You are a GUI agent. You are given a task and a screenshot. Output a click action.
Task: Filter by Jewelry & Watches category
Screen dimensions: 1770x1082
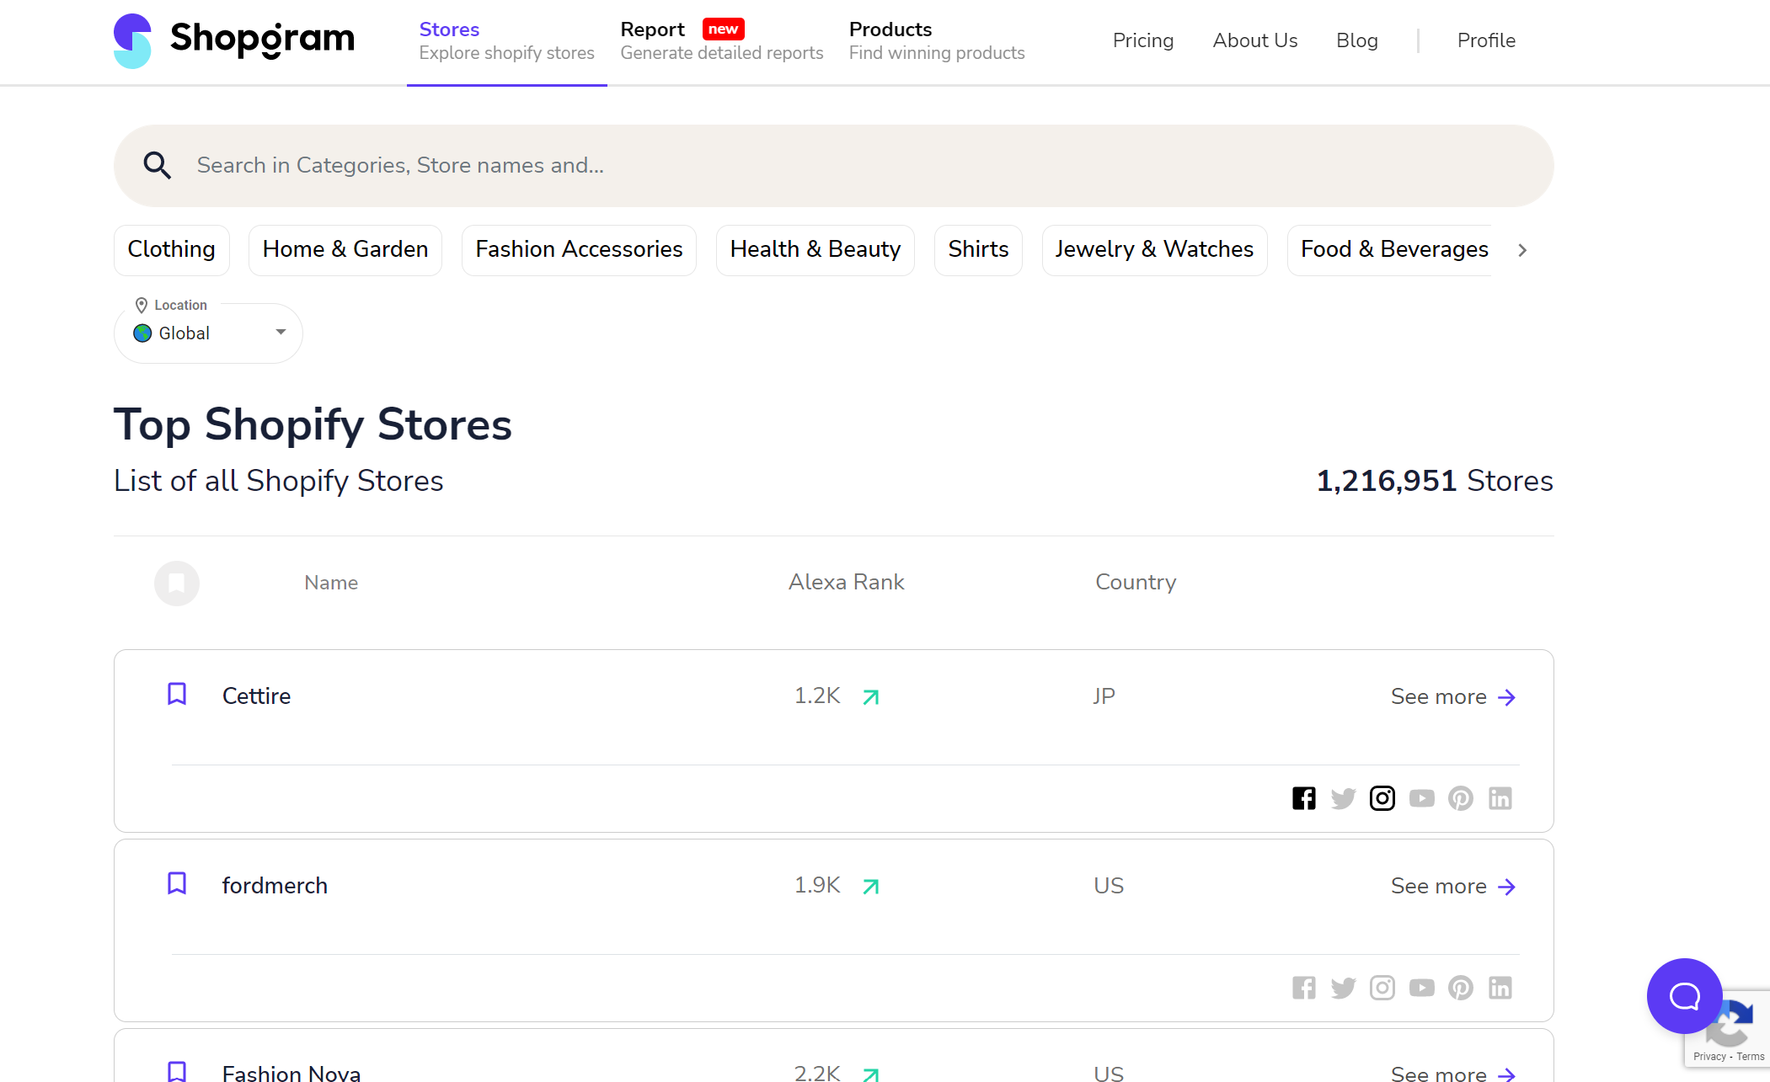point(1154,250)
